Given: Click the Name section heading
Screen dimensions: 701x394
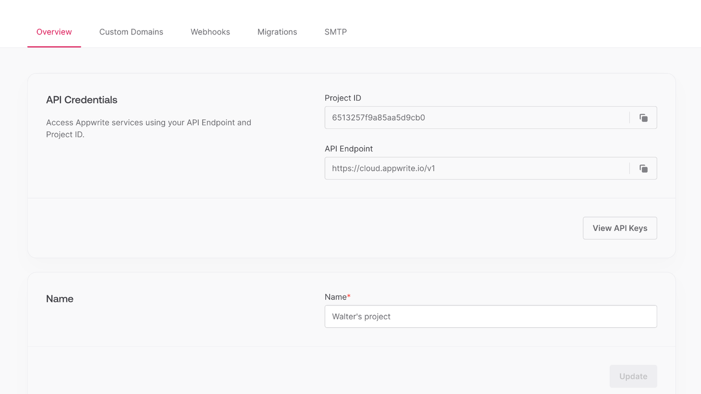Looking at the screenshot, I should 60,299.
